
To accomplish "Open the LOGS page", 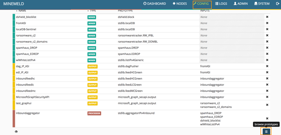I will click(x=221, y=4).
